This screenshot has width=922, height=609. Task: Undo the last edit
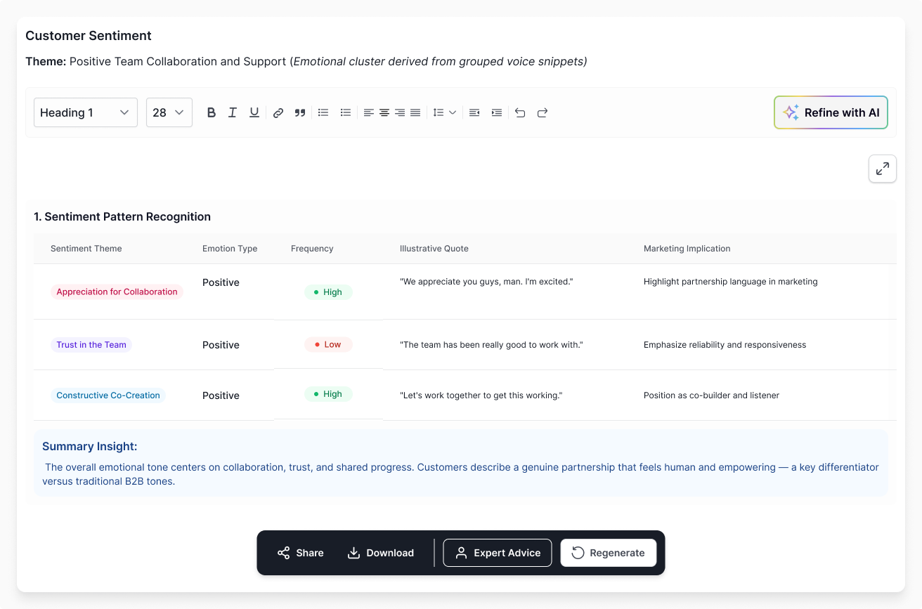click(520, 112)
